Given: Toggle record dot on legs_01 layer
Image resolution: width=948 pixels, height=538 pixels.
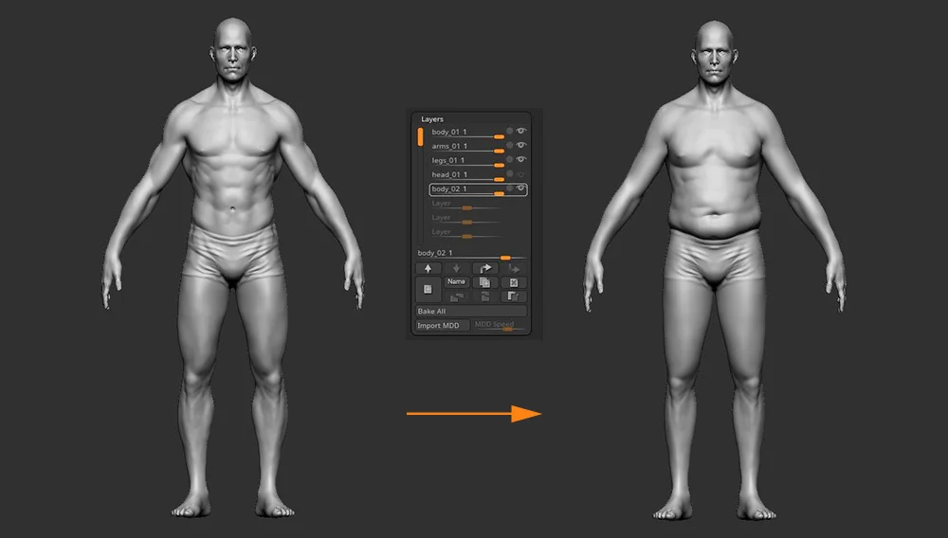Looking at the screenshot, I should coord(510,159).
